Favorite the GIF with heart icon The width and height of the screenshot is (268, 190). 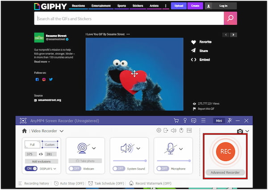coord(193,42)
